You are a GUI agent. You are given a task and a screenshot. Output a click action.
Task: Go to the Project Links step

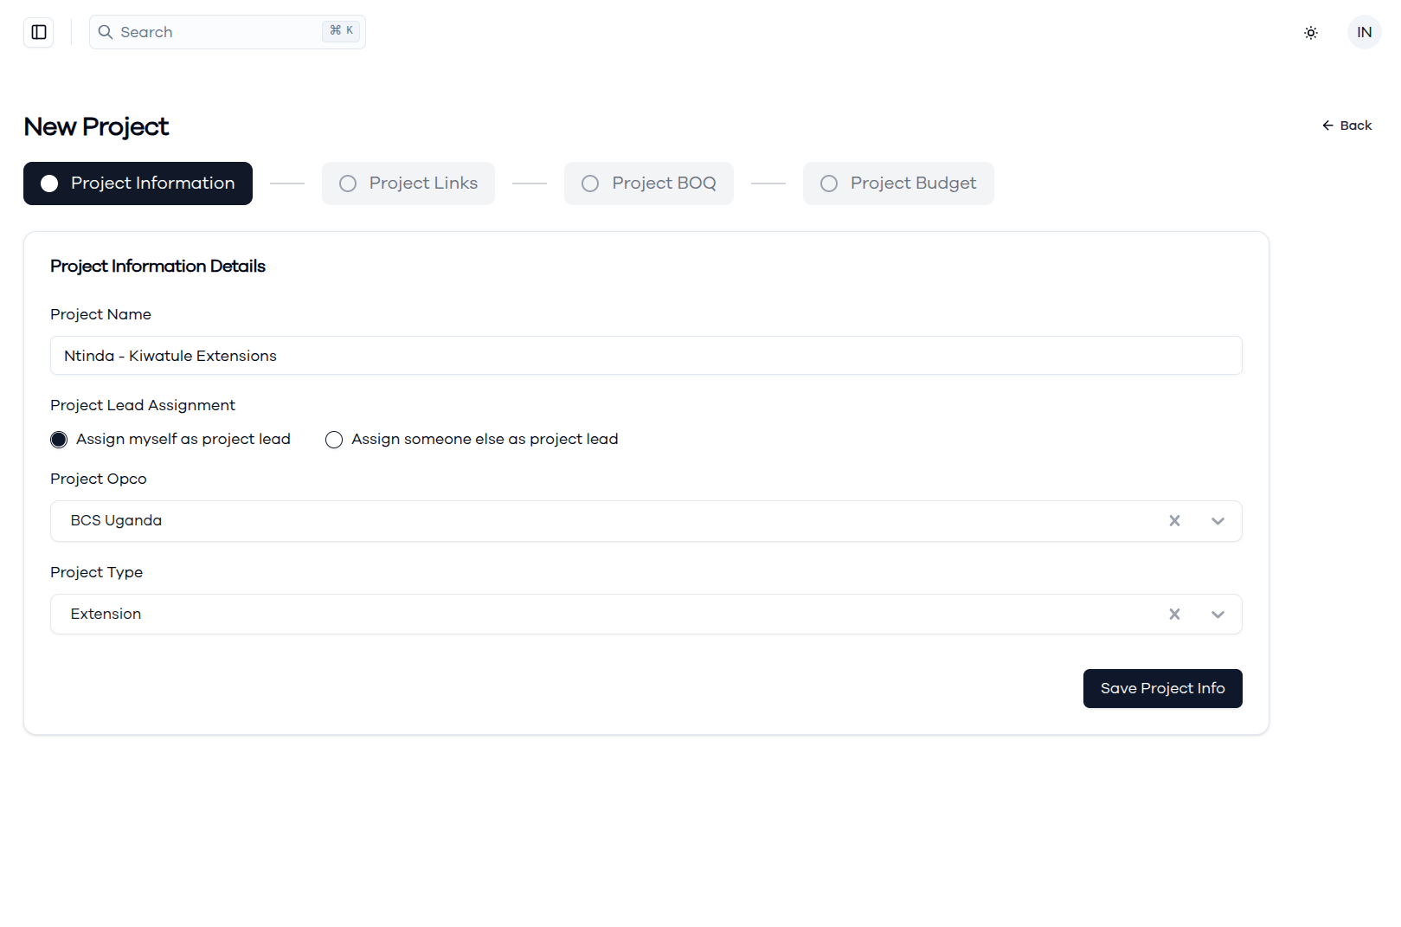point(408,183)
